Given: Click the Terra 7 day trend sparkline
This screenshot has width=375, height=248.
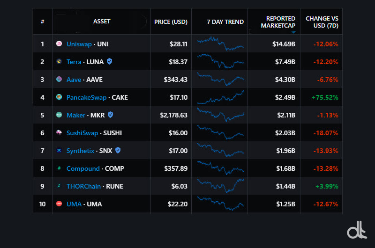Looking at the screenshot, I should pyautogui.click(x=220, y=61).
